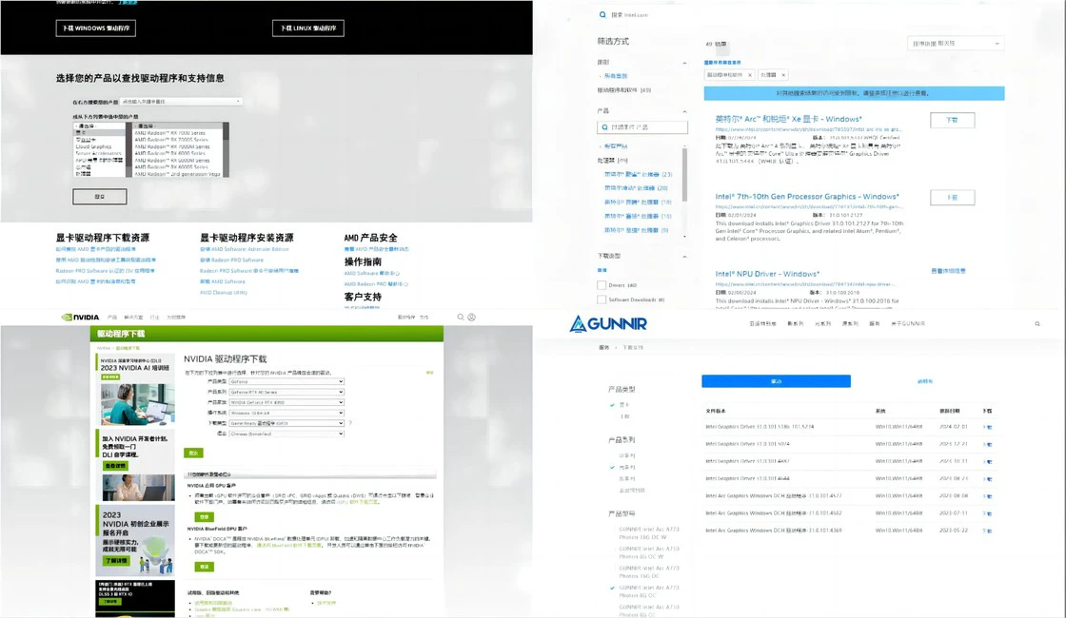Click the Intel product filter input field

pos(642,127)
